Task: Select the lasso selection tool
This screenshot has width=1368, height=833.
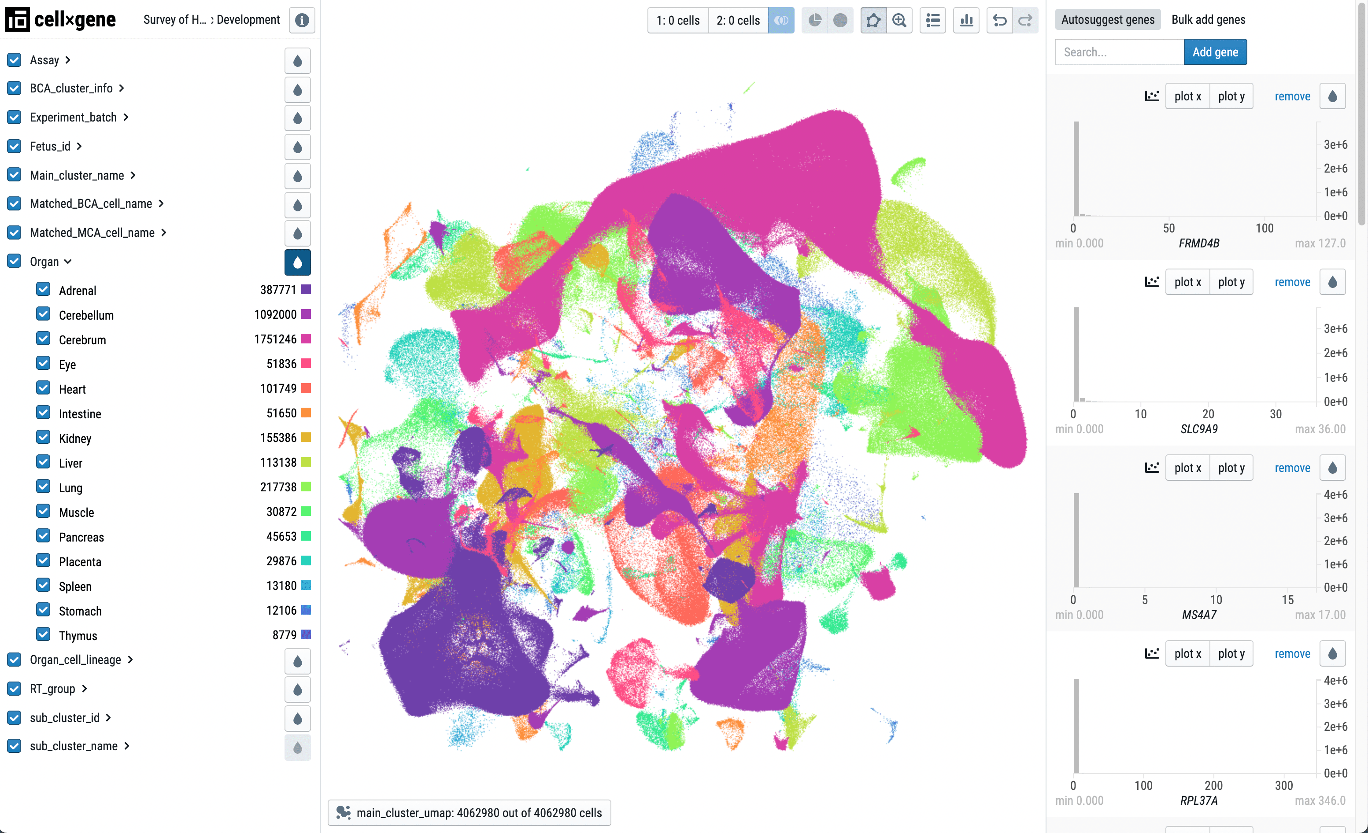Action: click(x=873, y=20)
